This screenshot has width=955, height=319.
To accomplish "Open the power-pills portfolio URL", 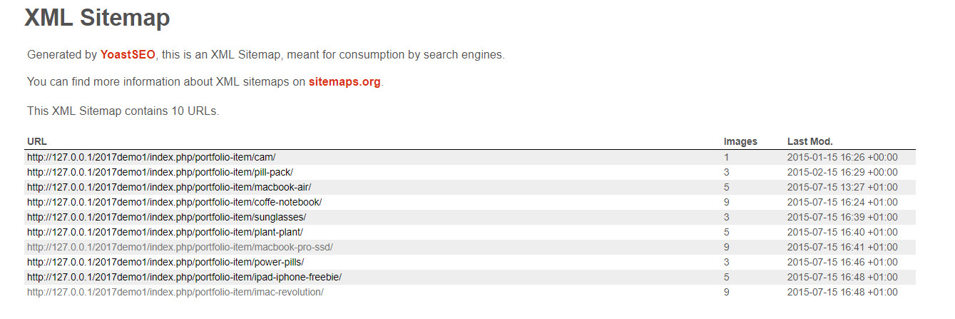I will click(x=165, y=262).
